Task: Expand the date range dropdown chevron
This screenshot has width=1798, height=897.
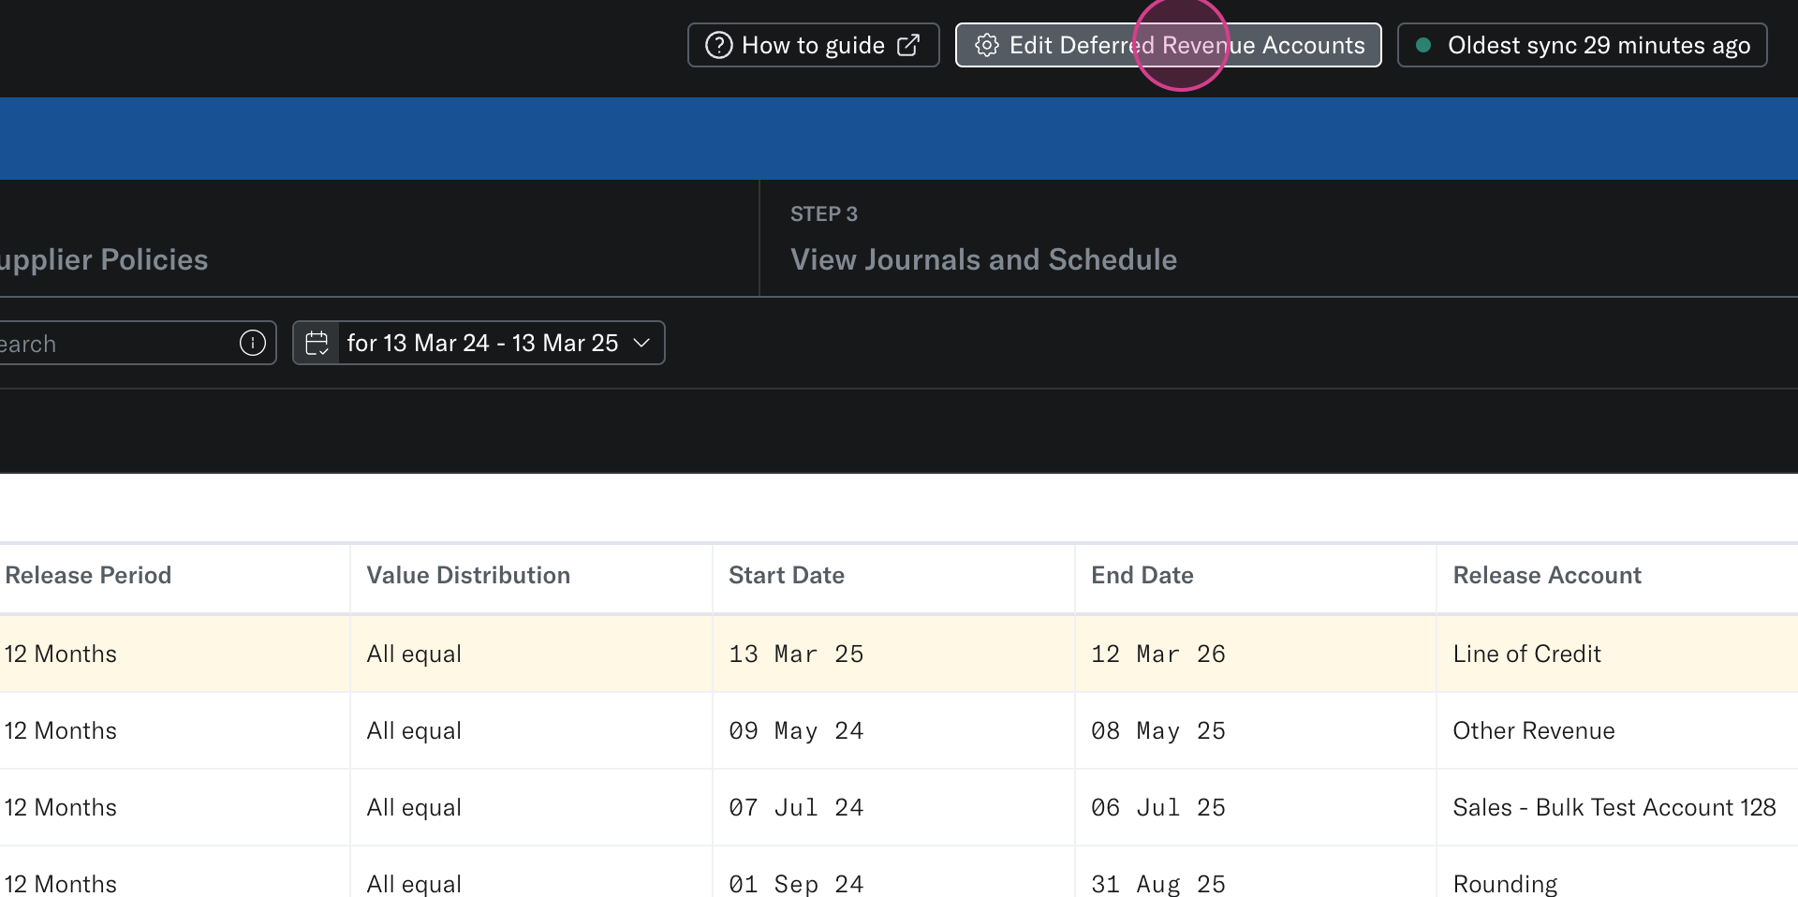Action: (x=641, y=343)
